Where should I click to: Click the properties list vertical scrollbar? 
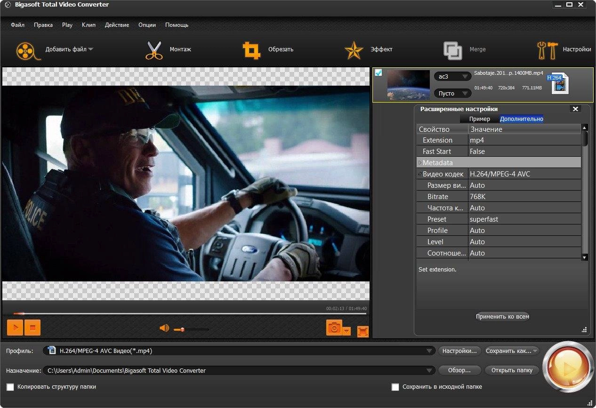coord(585,139)
